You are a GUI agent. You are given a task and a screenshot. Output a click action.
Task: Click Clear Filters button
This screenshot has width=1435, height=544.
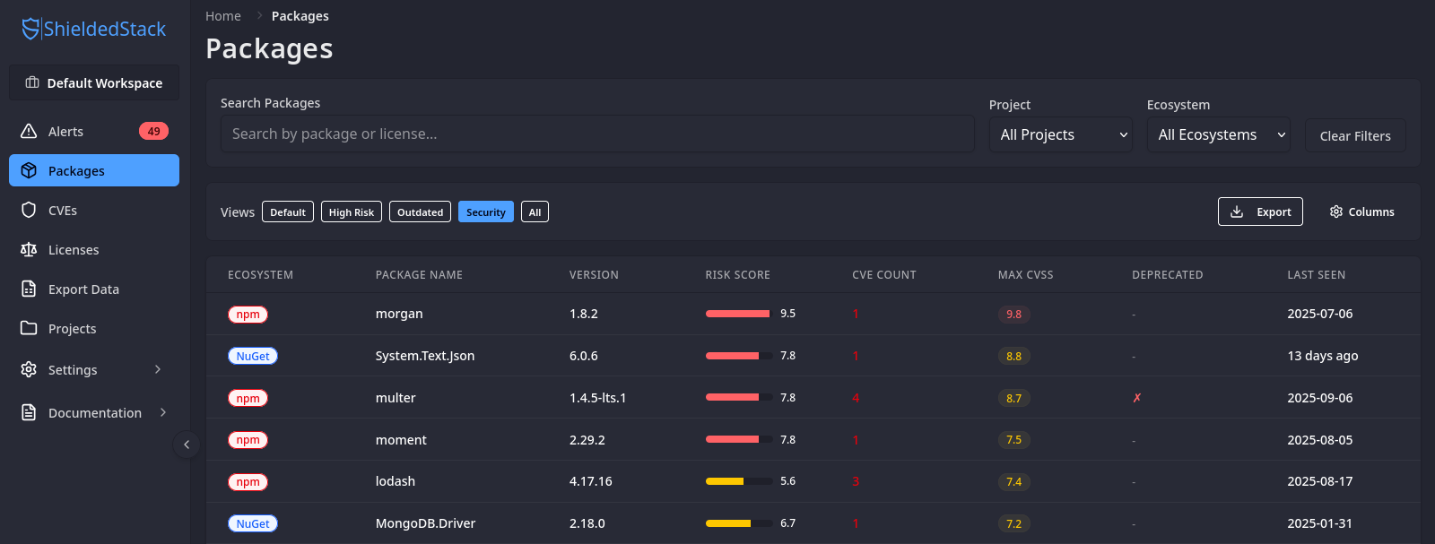1355,135
